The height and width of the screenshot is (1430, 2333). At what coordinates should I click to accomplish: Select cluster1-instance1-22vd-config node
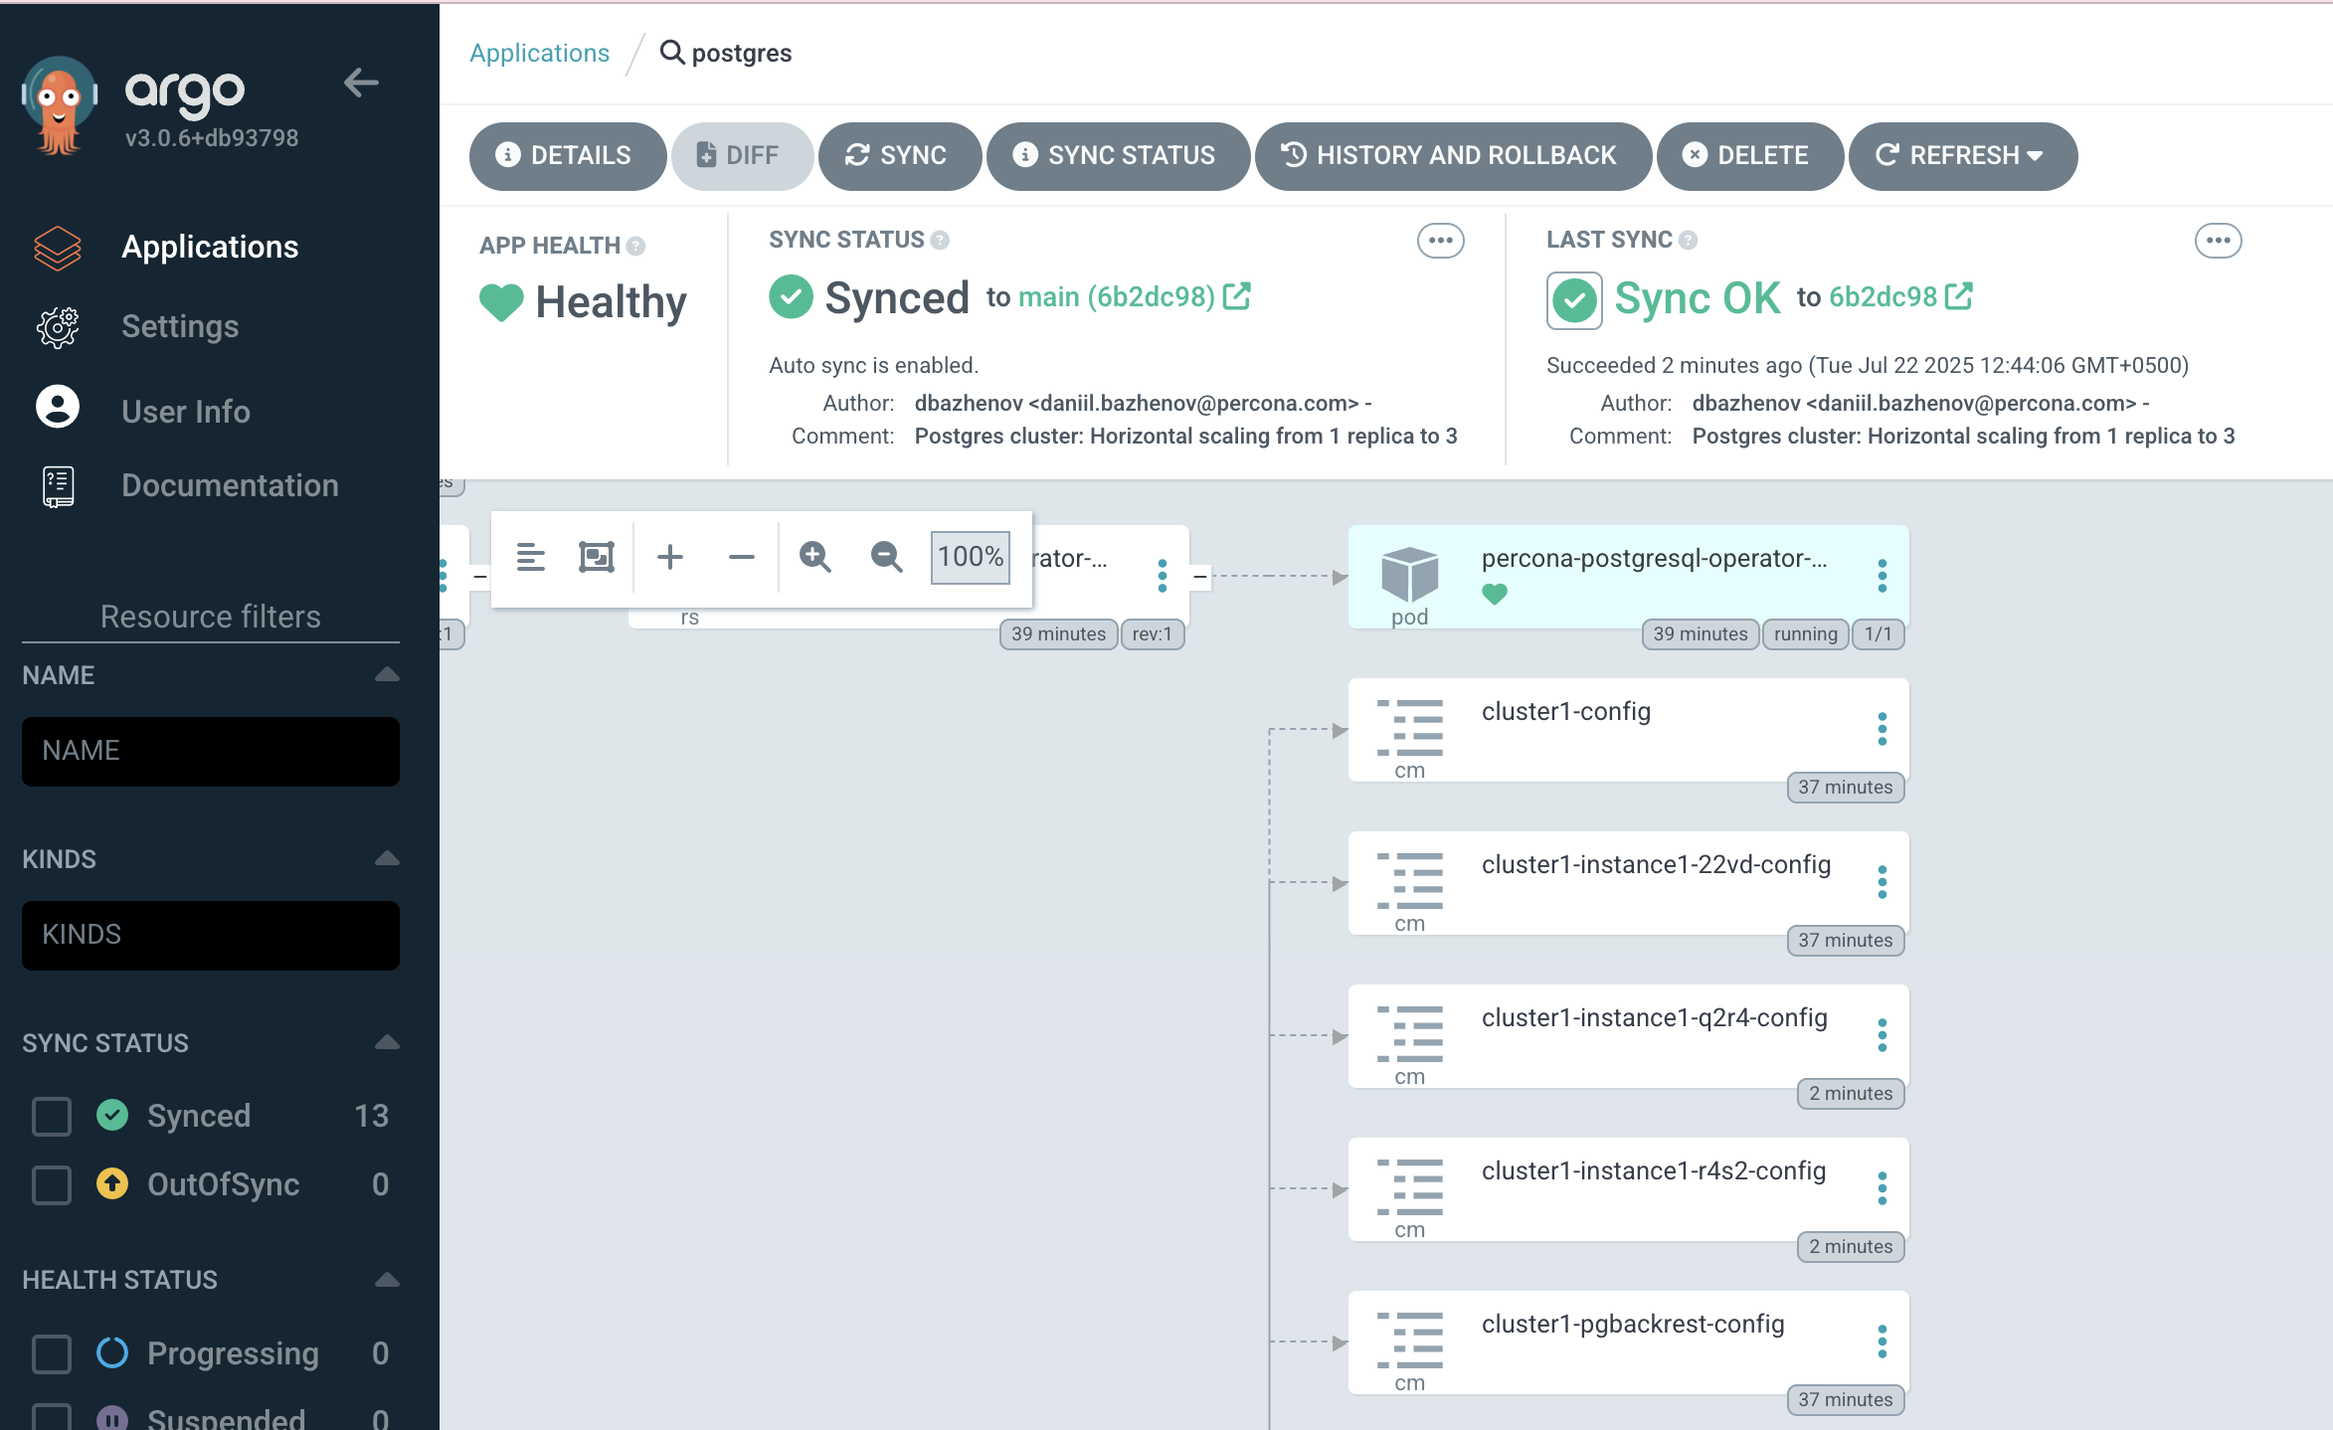point(1628,883)
